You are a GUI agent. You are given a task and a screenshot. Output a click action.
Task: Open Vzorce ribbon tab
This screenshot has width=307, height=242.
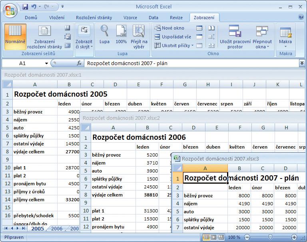pos(130,18)
